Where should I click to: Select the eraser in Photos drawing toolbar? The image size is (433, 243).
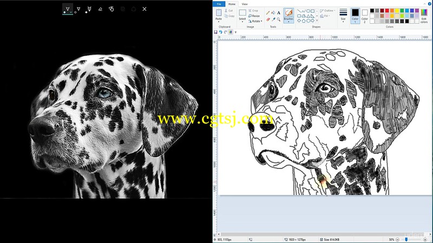[x=100, y=9]
